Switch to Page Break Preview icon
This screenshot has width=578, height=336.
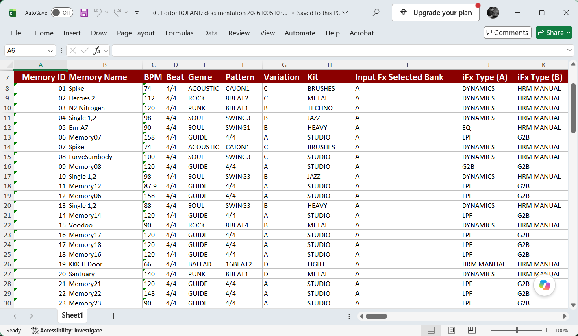(x=472, y=330)
